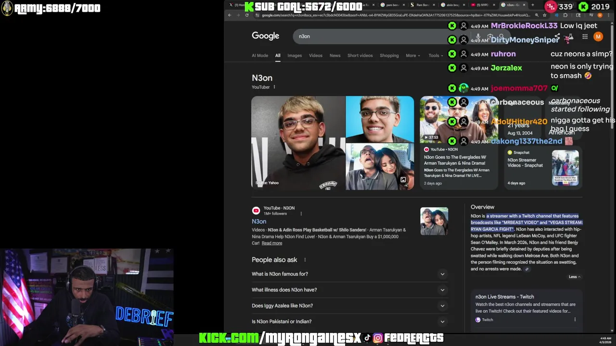Switch to the X Home browser tab
This screenshot has height=346, width=616.
237,5
